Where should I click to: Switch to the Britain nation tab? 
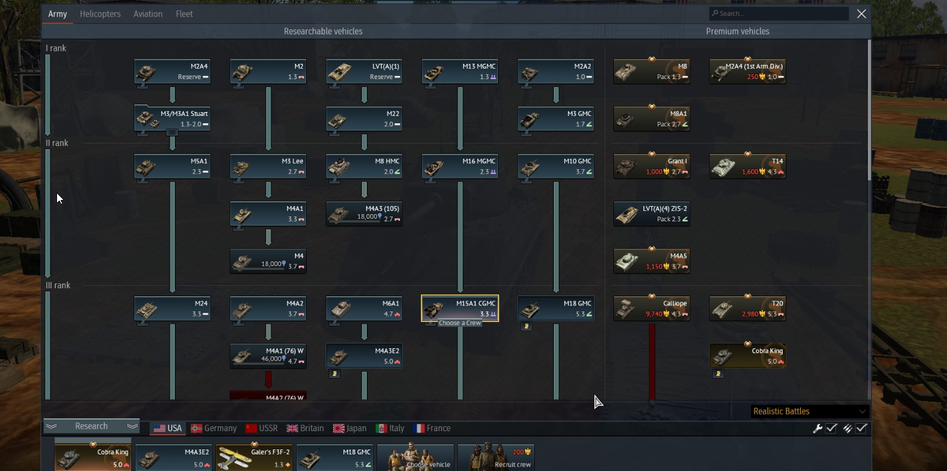tap(305, 429)
